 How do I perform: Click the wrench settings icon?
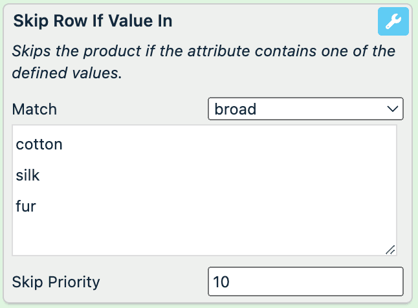point(393,21)
